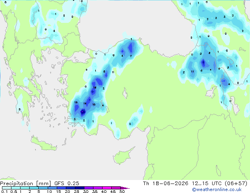The image size is (250, 193).
Task: Click the 2 to 5 mm legend swatch
Action: [x=34, y=188]
